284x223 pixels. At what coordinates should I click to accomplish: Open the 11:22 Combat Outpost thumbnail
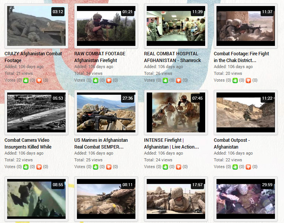click(246, 112)
